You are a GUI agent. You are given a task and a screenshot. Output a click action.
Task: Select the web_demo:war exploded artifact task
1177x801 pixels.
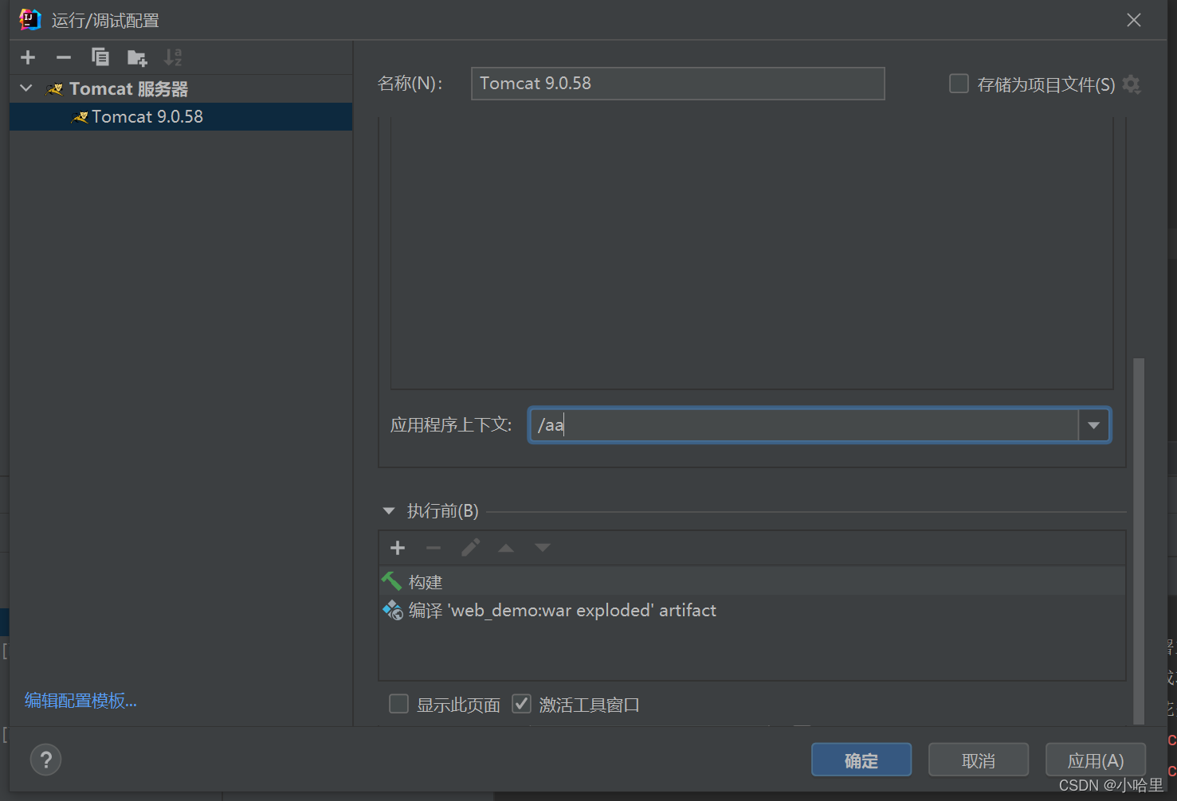coord(752,611)
